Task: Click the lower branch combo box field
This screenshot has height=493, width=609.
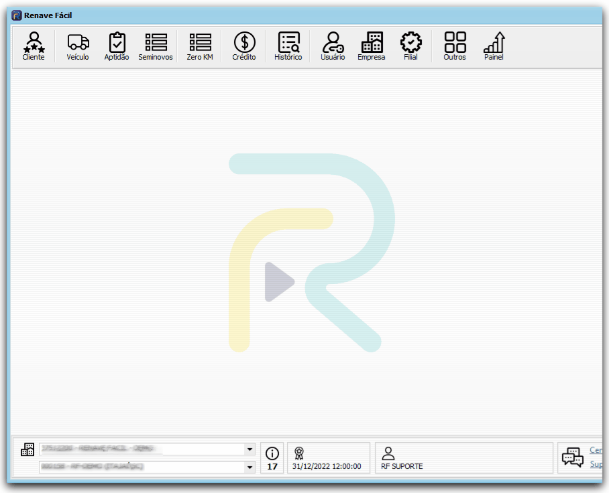Action: [x=147, y=467]
